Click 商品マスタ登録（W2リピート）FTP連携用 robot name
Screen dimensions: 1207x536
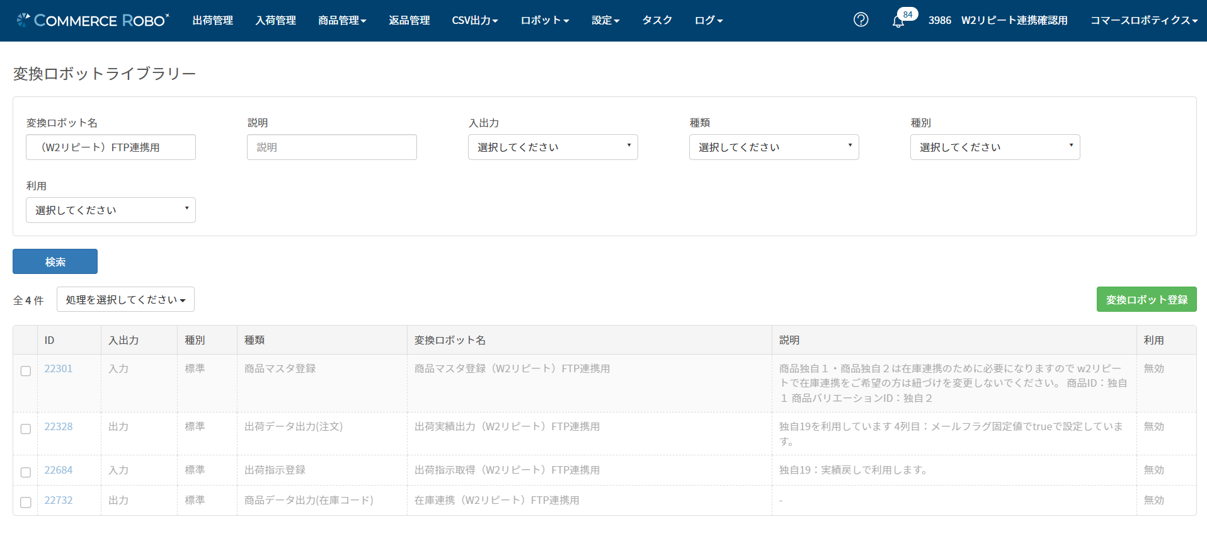(512, 368)
